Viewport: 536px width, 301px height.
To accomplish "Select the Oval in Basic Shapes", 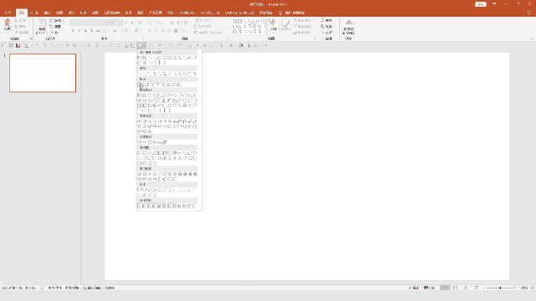I will pyautogui.click(x=149, y=95).
